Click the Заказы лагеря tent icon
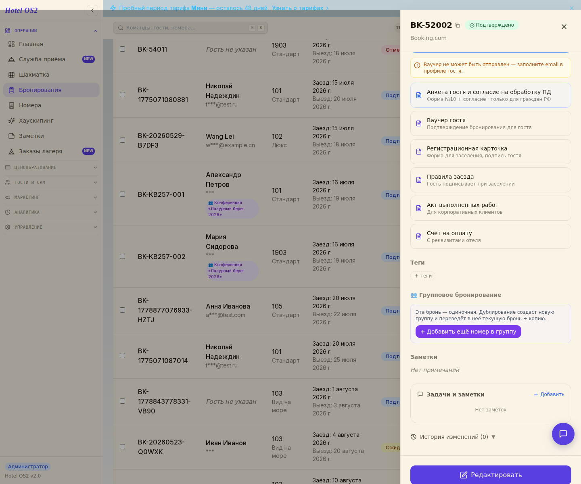The height and width of the screenshot is (484, 581). click(x=11, y=151)
